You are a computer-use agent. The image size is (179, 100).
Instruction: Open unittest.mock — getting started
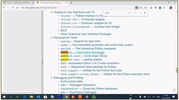pyautogui.click(x=81, y=59)
